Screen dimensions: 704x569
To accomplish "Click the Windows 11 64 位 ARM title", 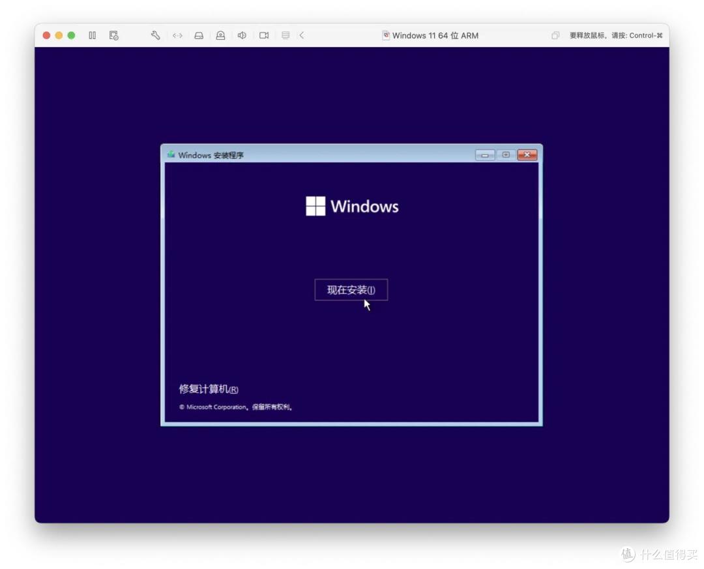I will [x=435, y=35].
